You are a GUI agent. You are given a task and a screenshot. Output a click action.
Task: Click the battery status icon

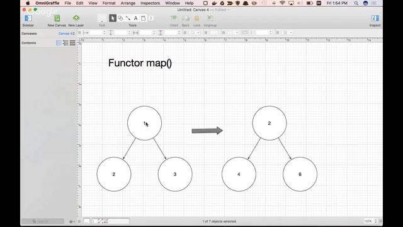pyautogui.click(x=309, y=3)
